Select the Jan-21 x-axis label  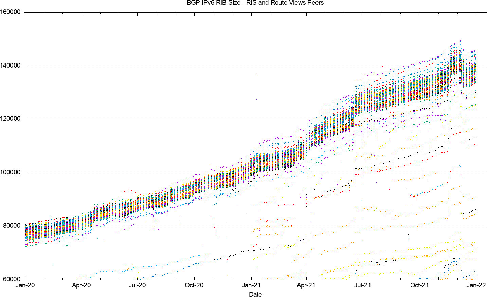pos(251,285)
